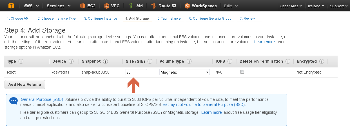Go to step 7. Review tab
This screenshot has width=350, height=132.
pos(247,19)
